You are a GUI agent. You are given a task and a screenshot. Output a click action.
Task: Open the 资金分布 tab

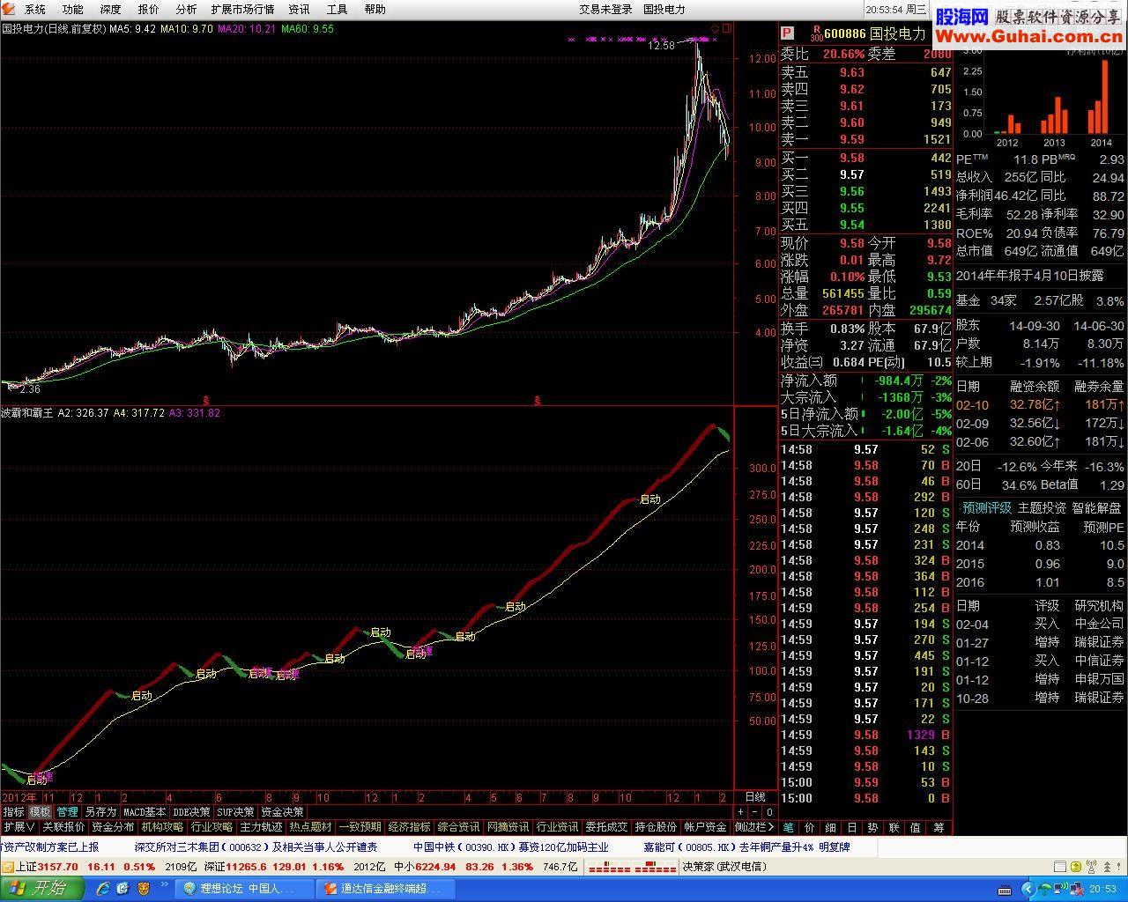(113, 827)
